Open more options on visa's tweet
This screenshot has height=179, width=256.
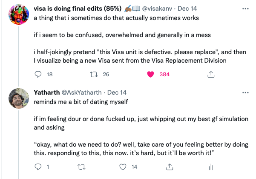pos(245,8)
